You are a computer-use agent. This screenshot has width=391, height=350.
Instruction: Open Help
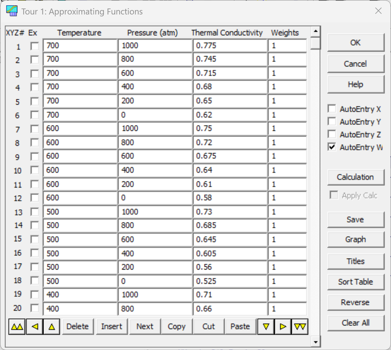[355, 84]
